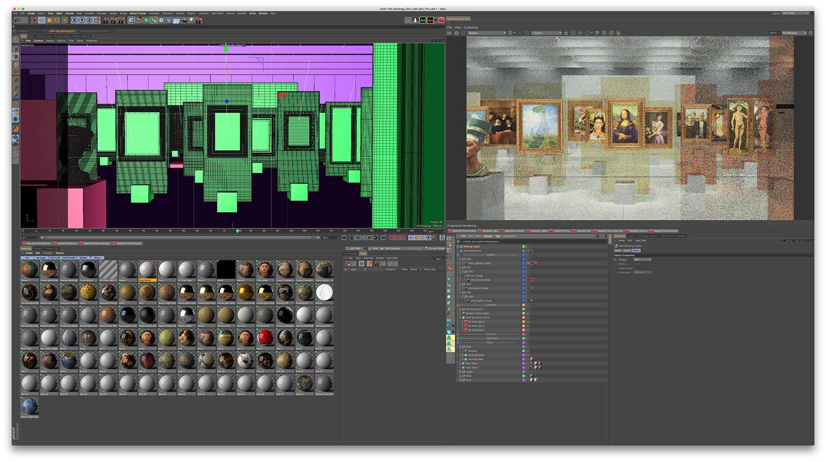The width and height of the screenshot is (826, 462).
Task: Toggle the X axis lock icon
Action: pos(74,21)
